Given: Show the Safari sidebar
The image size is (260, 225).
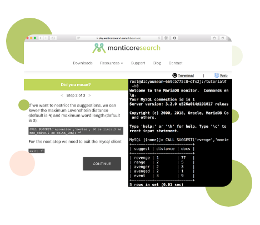Looking at the screenshot, I should click(x=53, y=38).
